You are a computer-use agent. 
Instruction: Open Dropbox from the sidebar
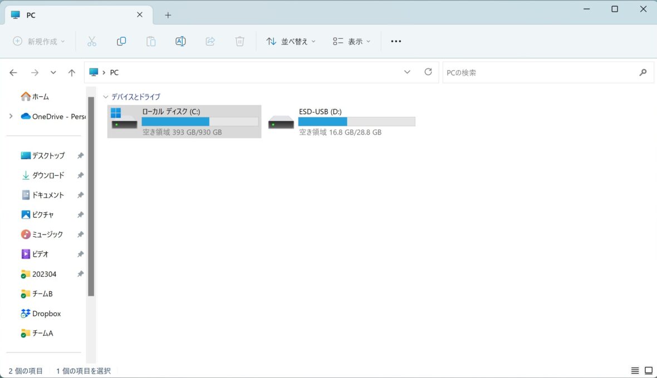(46, 313)
